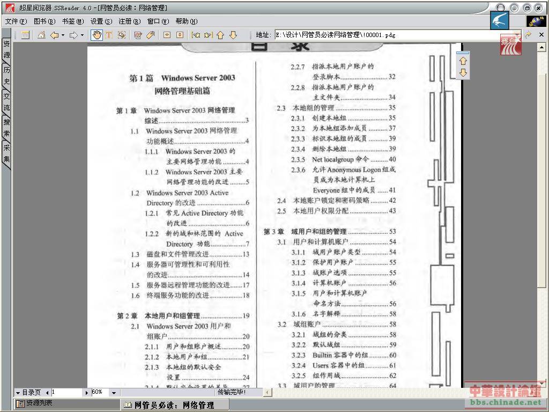Click contents entry '2.3.5 Net localgroup 命令'
The width and height of the screenshot is (549, 412).
tap(343, 159)
